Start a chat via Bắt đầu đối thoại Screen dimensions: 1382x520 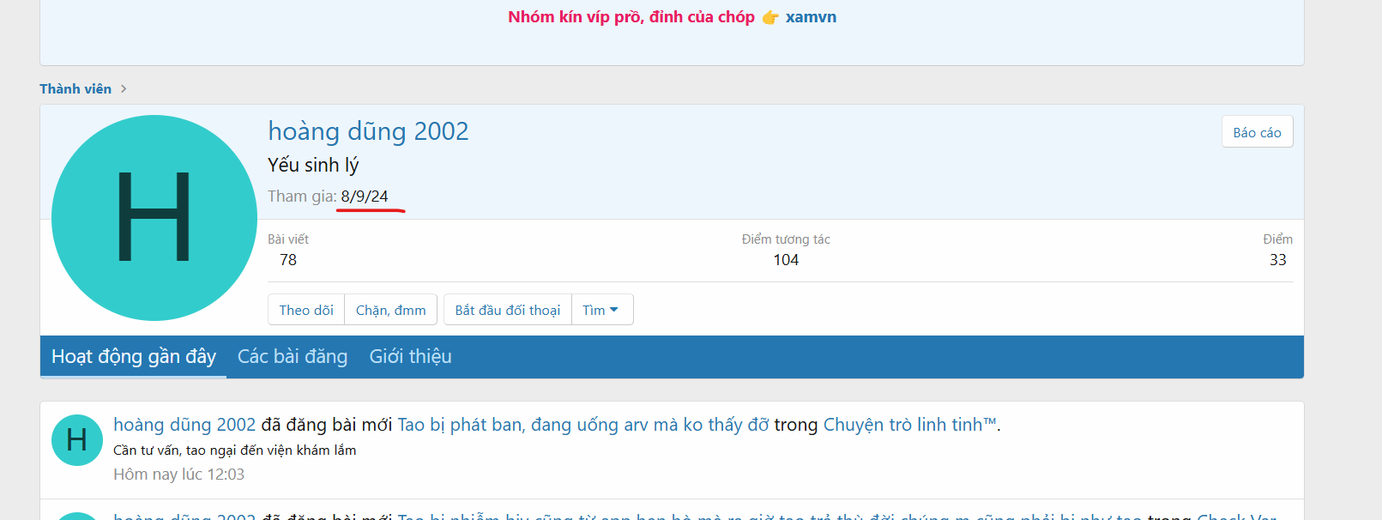pos(507,310)
